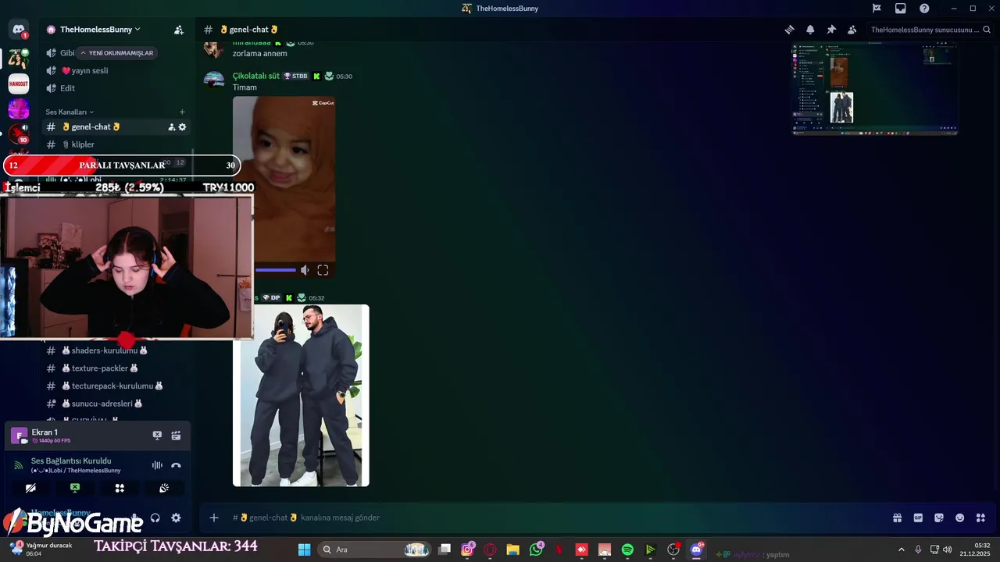Adjust the video progress slider
Image resolution: width=1000 pixels, height=562 pixels.
tap(275, 270)
